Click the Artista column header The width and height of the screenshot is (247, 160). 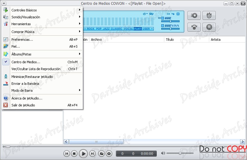228,40
